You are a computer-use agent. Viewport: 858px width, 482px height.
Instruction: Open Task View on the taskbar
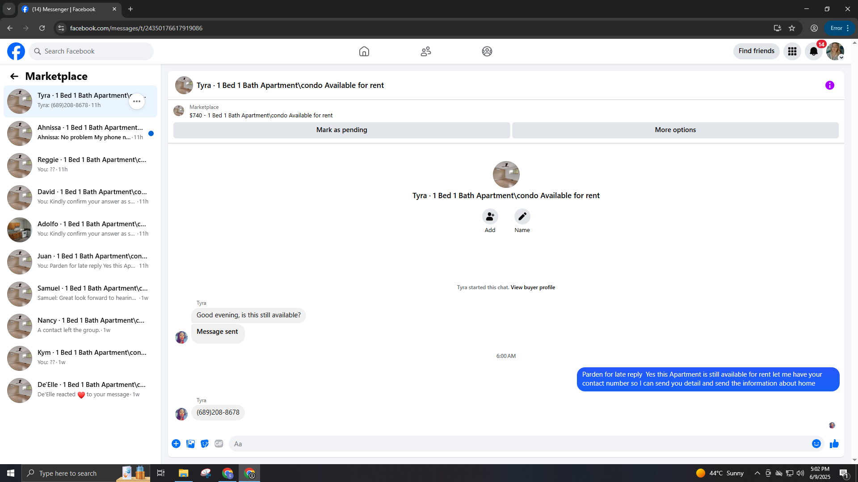[x=161, y=473]
